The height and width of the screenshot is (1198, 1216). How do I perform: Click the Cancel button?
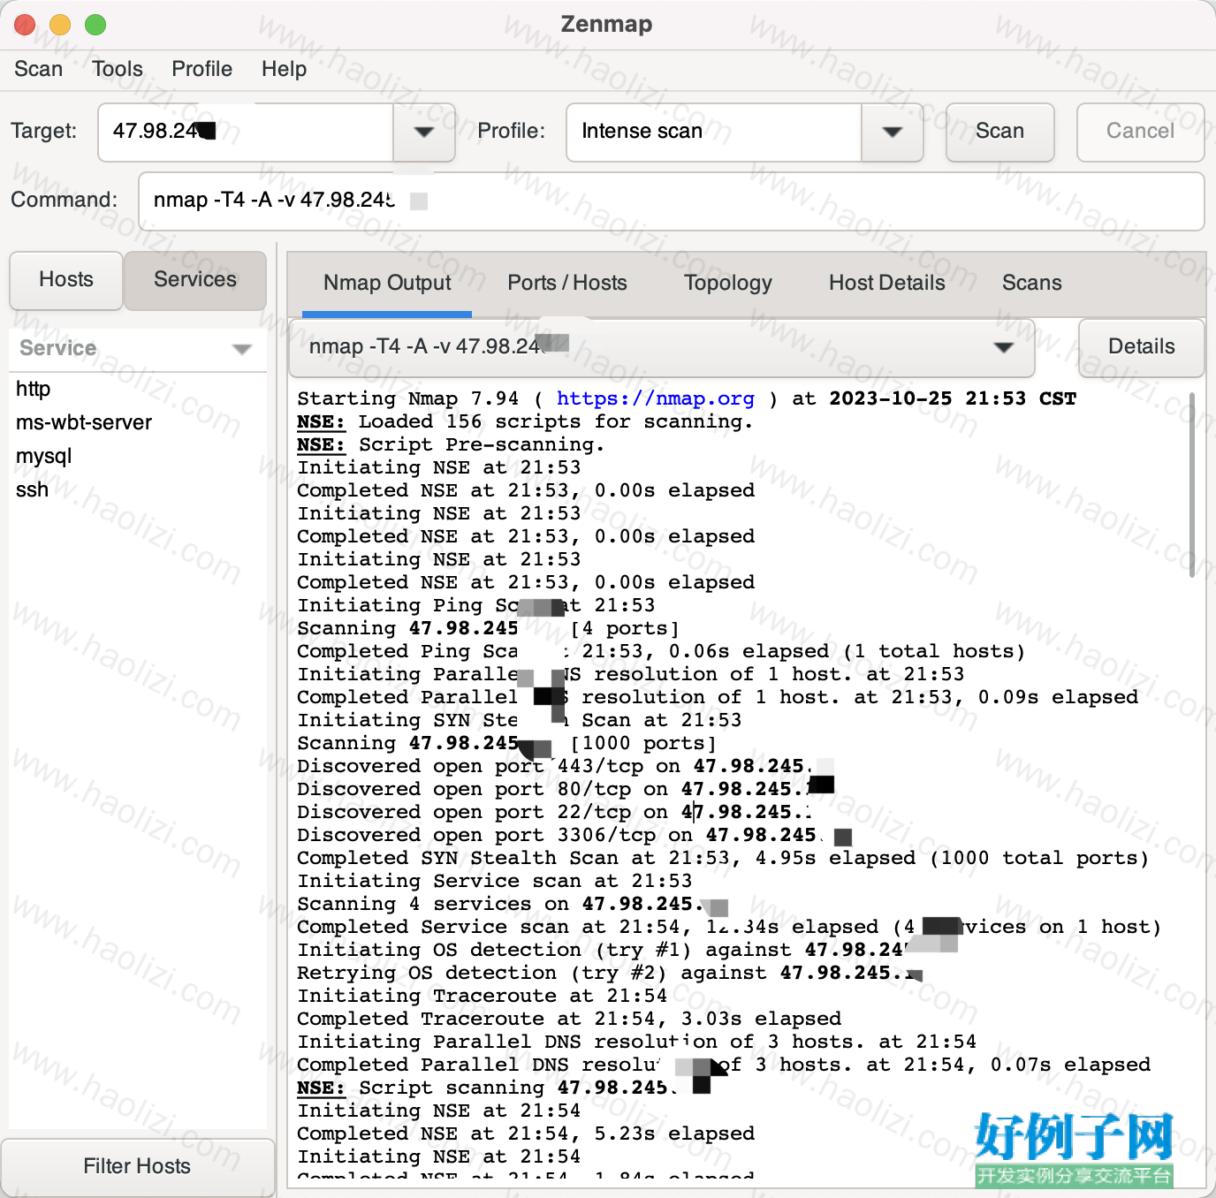pyautogui.click(x=1140, y=132)
